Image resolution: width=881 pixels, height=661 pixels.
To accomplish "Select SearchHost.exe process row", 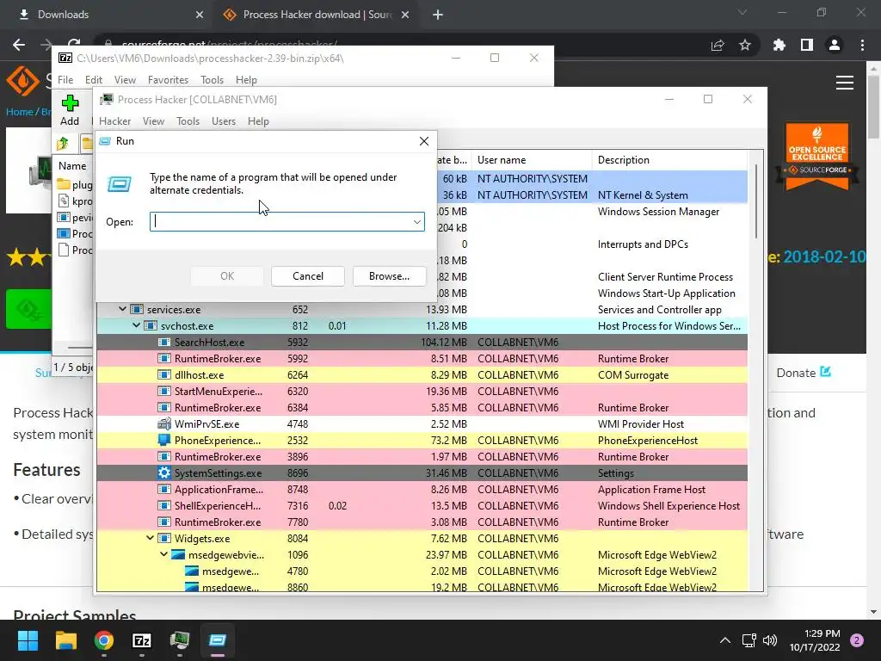I will tap(422, 343).
